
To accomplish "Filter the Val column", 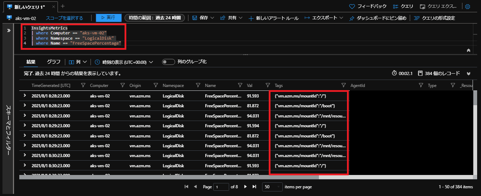I will click(x=268, y=85).
